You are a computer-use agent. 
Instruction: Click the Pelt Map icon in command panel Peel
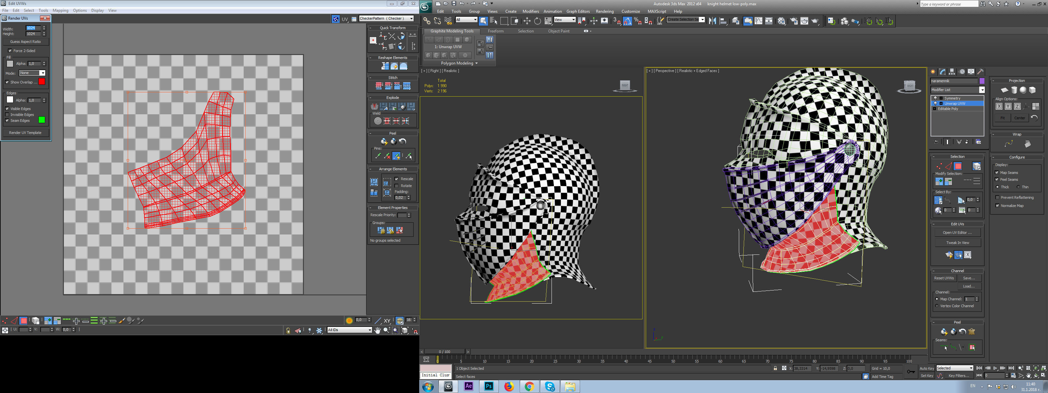pyautogui.click(x=971, y=331)
